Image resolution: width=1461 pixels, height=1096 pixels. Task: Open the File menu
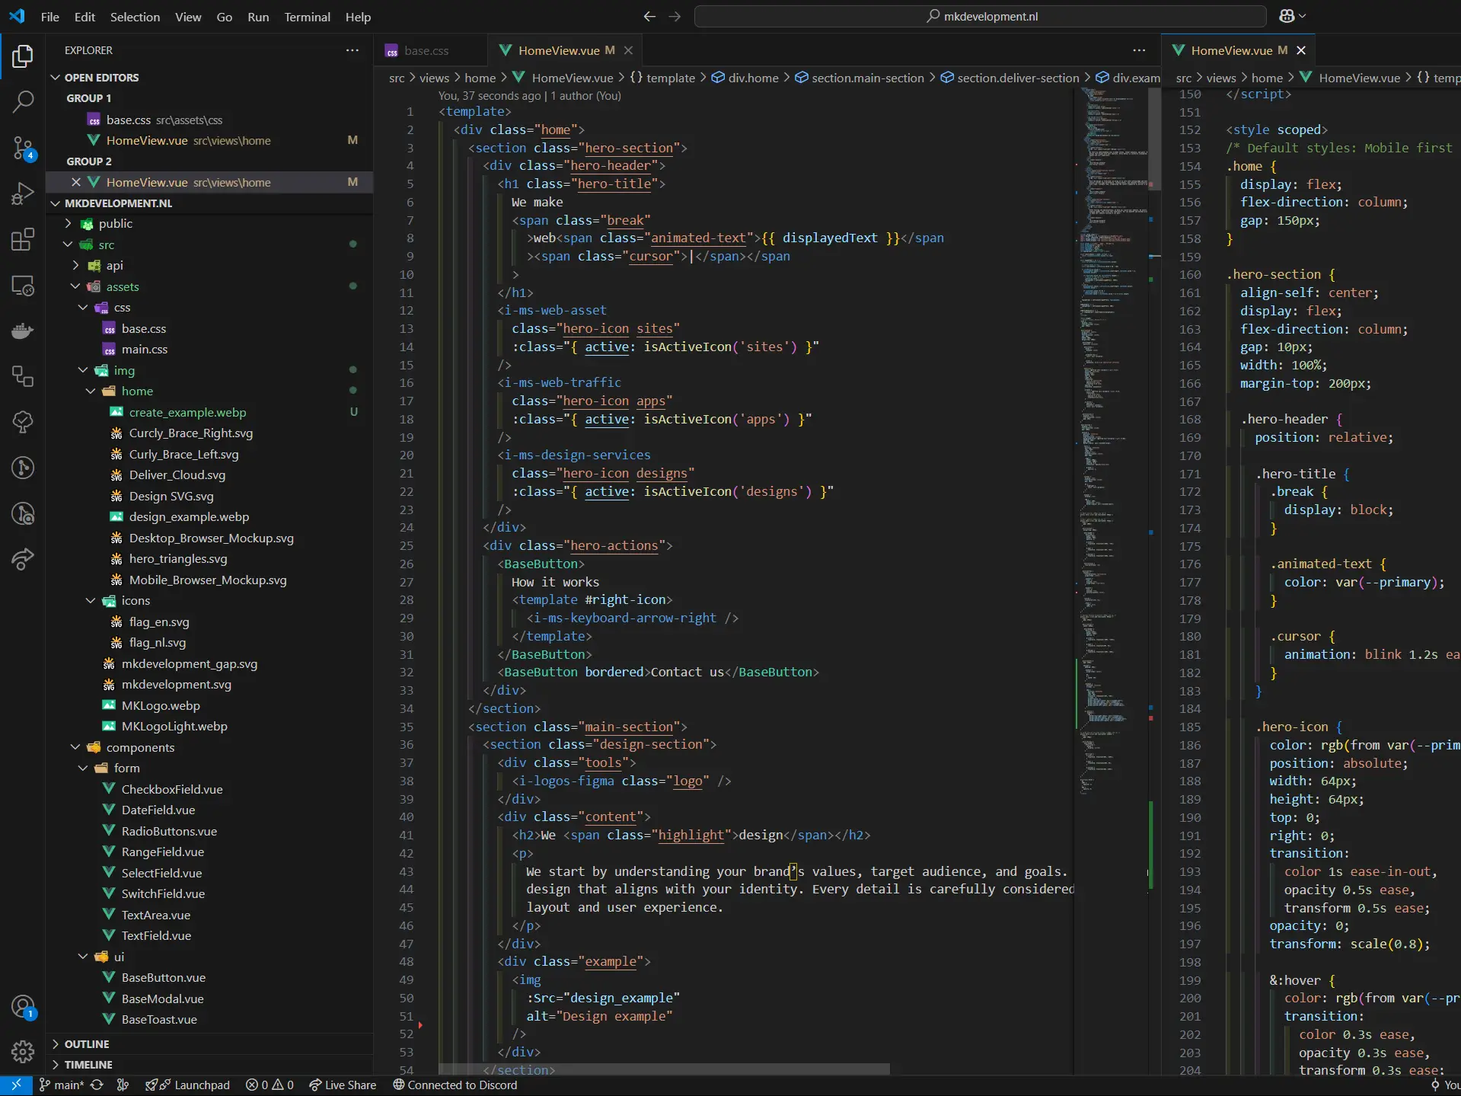[x=50, y=17]
